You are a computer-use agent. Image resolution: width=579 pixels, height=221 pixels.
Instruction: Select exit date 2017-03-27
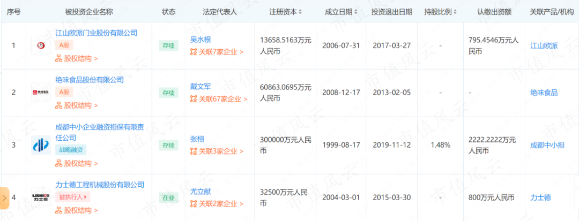click(x=392, y=45)
